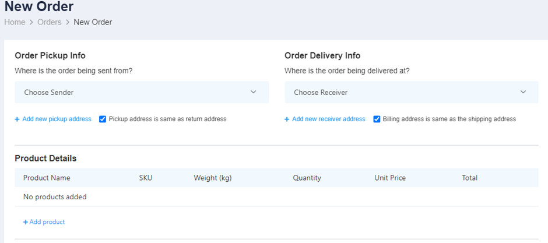Click the plus icon beside Add new pickup address
This screenshot has height=243, width=548.
click(x=17, y=119)
